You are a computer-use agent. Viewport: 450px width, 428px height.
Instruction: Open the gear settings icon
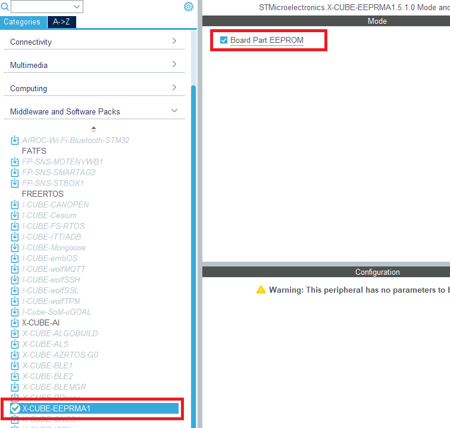(x=189, y=7)
